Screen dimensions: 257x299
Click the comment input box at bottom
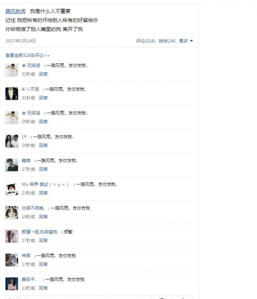click(79, 298)
